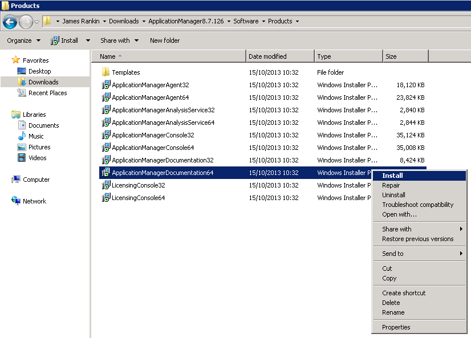Sort files by the Size column header
Screen dimensions: 471x338
pos(406,56)
